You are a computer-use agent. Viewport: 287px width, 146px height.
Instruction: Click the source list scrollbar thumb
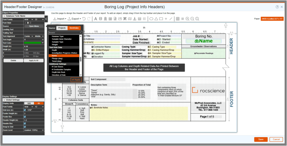tap(80, 59)
